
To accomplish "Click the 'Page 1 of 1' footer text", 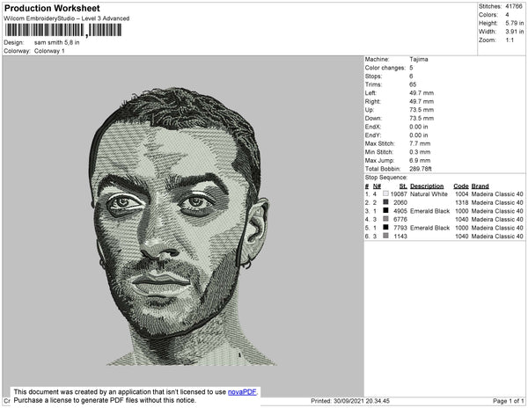I will click(x=508, y=401).
